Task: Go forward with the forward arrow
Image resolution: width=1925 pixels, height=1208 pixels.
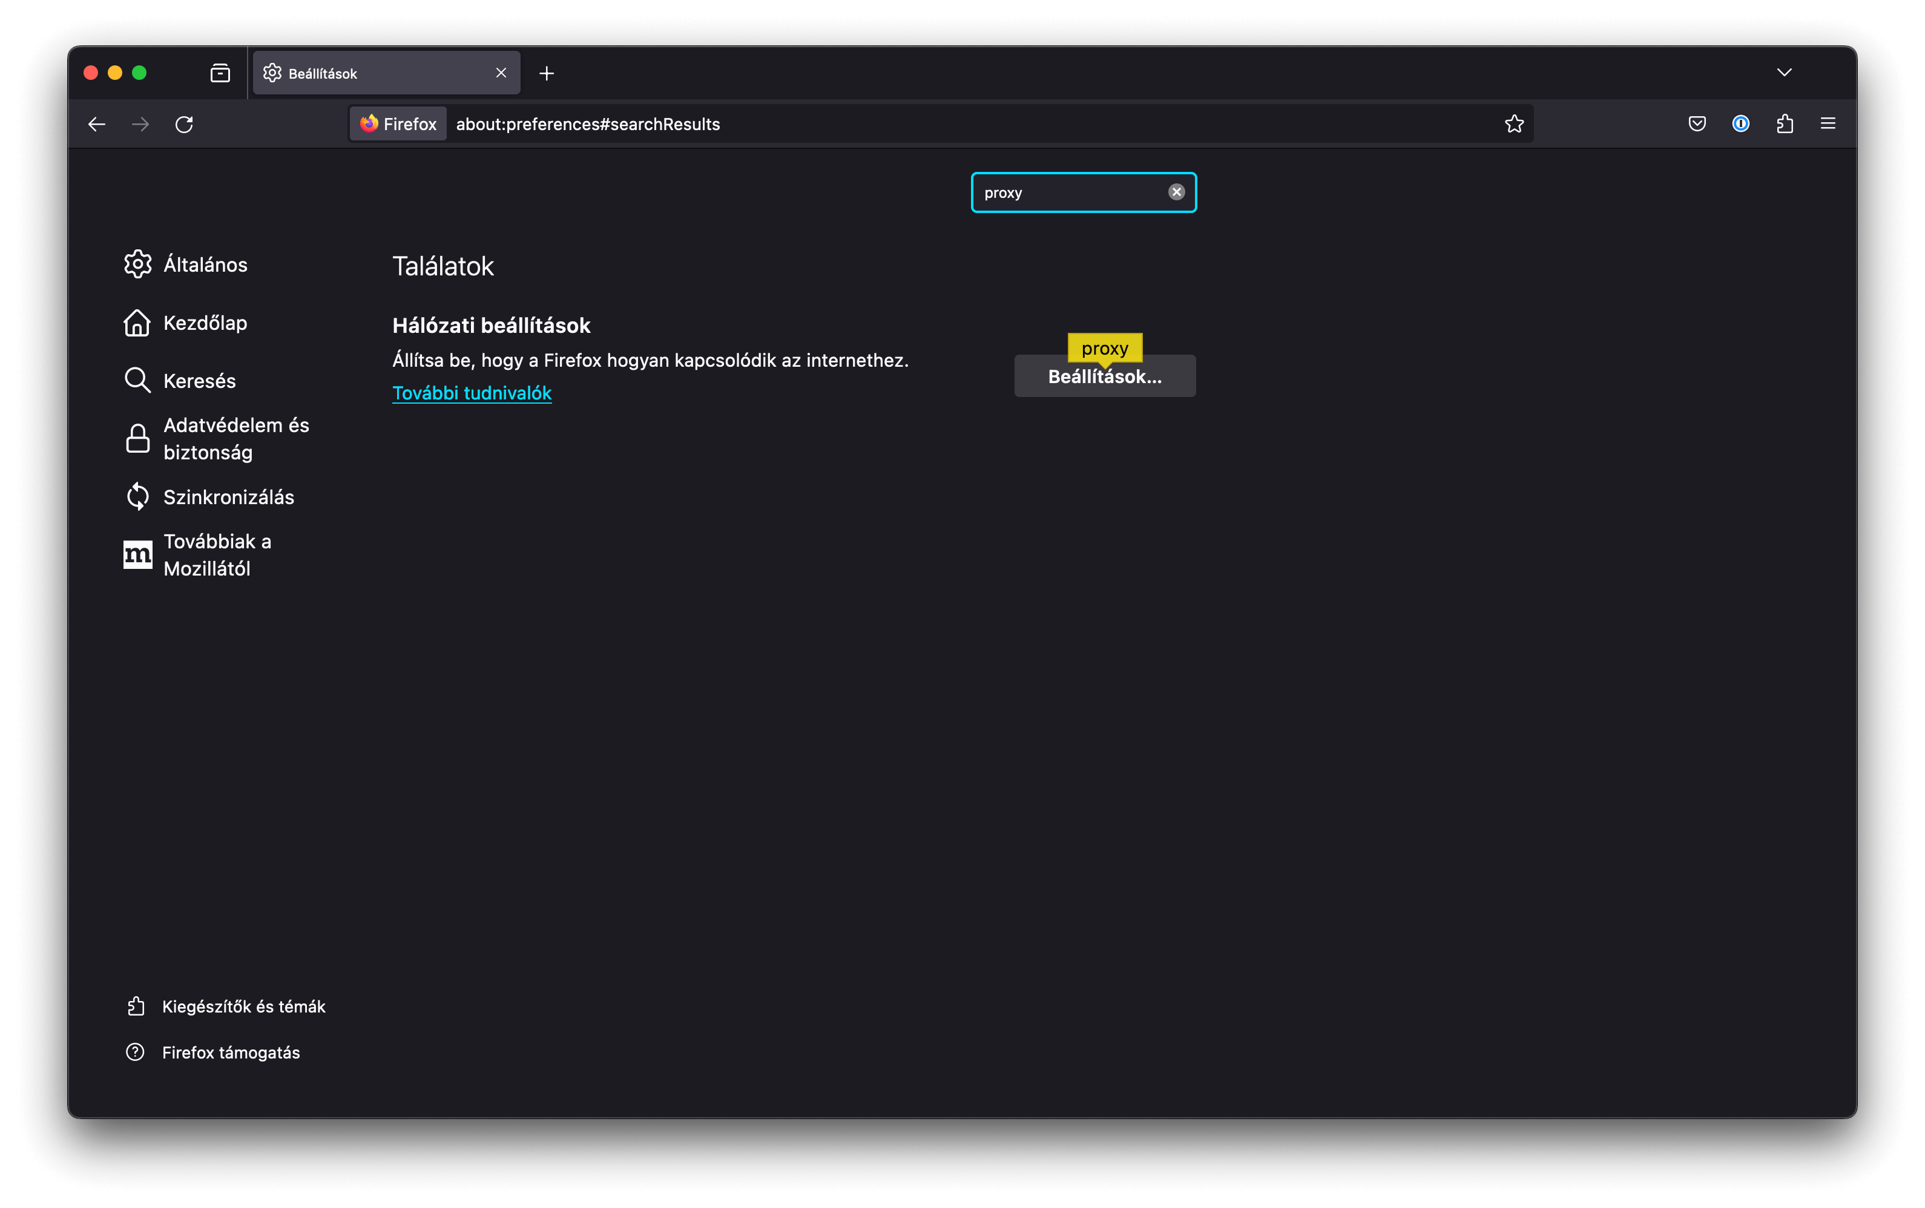Action: click(x=140, y=124)
